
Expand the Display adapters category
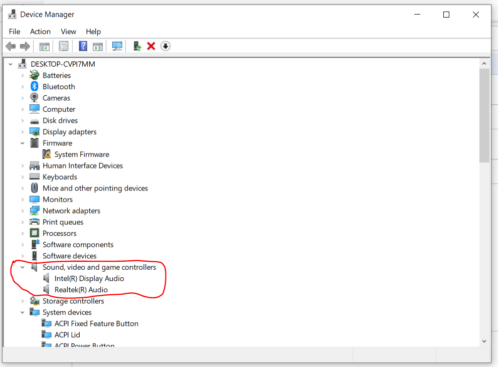click(22, 131)
